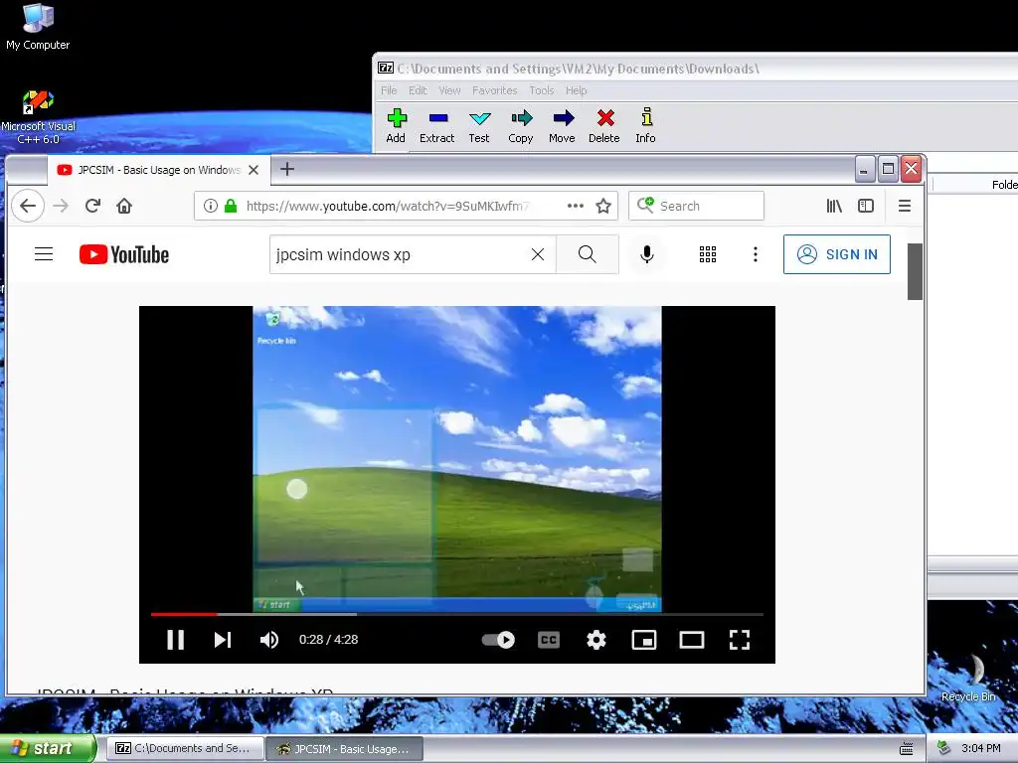Switch to theater mode
This screenshot has height=763, width=1018.
coord(692,640)
